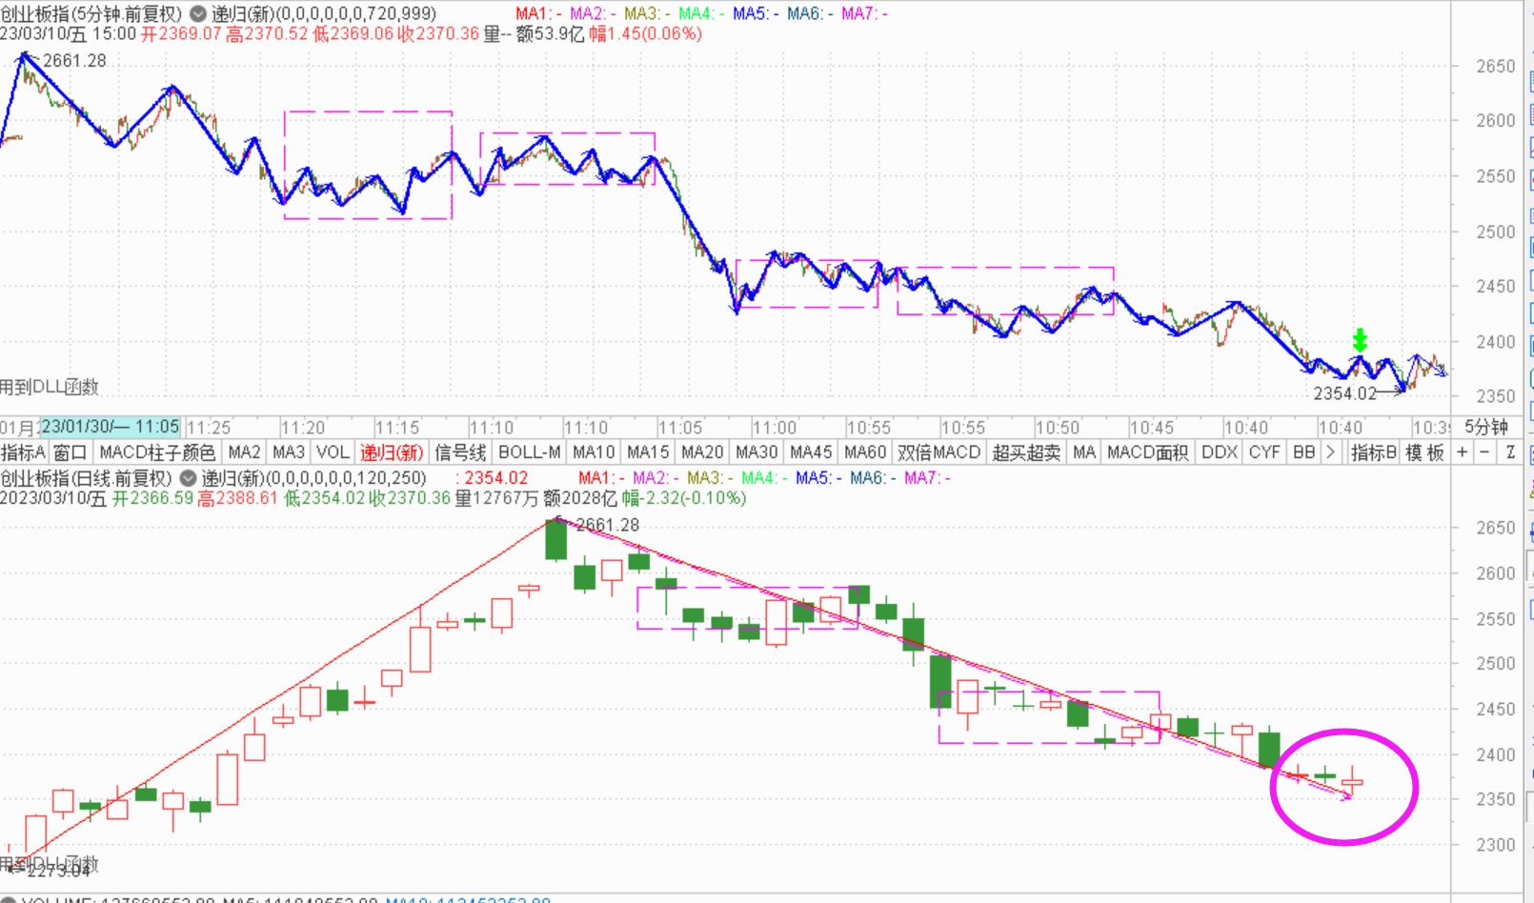Open the 5-minute chart indicator dropdown arrow
The image size is (1534, 903).
coord(198,14)
